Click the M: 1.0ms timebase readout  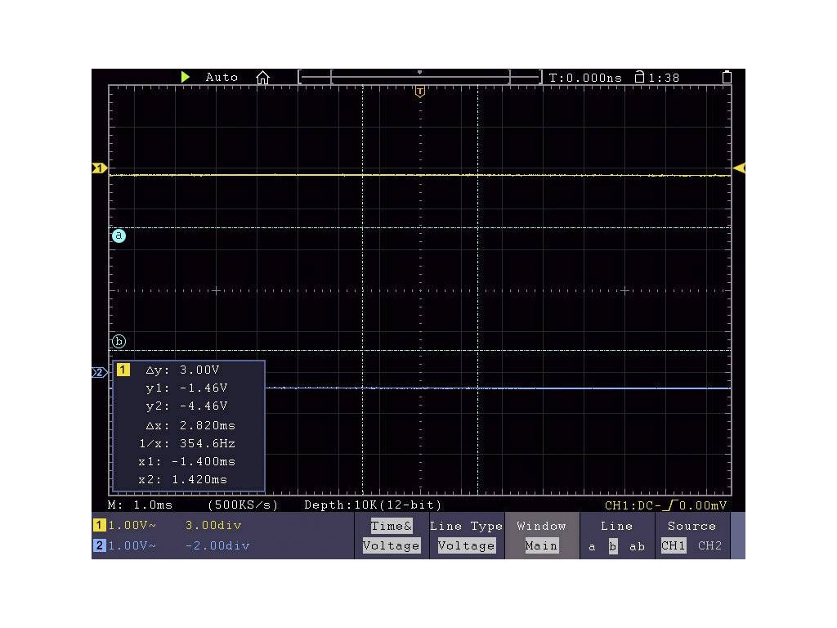(x=140, y=505)
